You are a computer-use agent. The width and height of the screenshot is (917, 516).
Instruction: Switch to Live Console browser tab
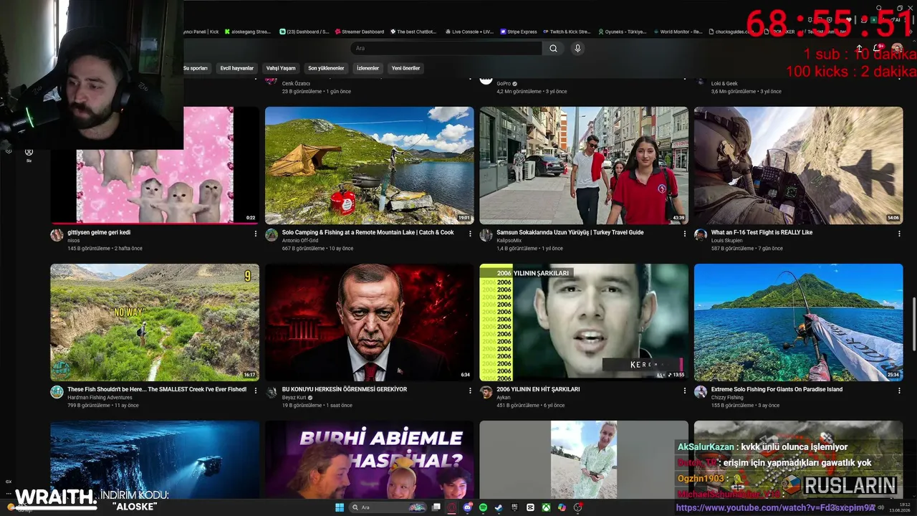470,32
